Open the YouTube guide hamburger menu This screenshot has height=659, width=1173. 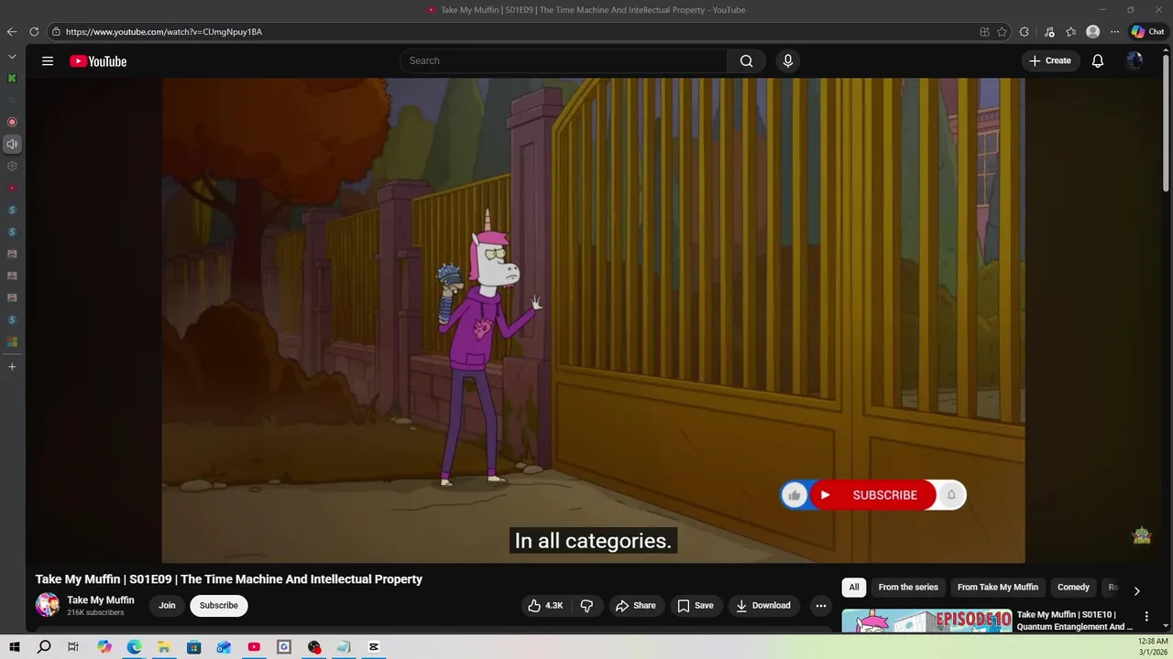[x=48, y=61]
